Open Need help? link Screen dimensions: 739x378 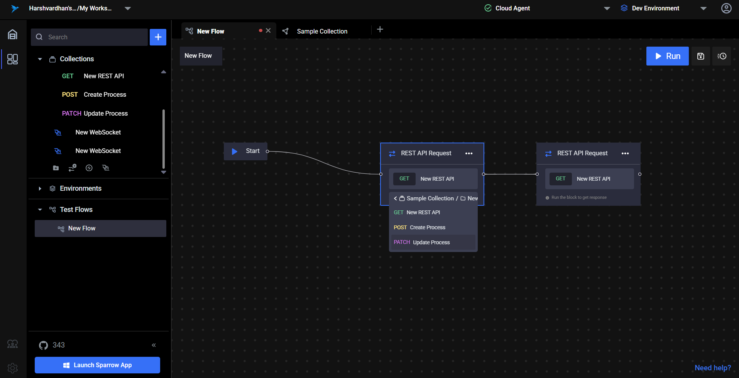pos(713,368)
